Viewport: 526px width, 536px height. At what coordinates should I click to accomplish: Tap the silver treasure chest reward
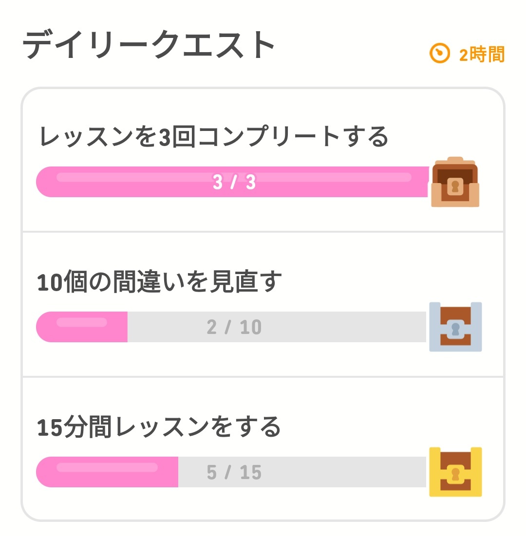455,327
